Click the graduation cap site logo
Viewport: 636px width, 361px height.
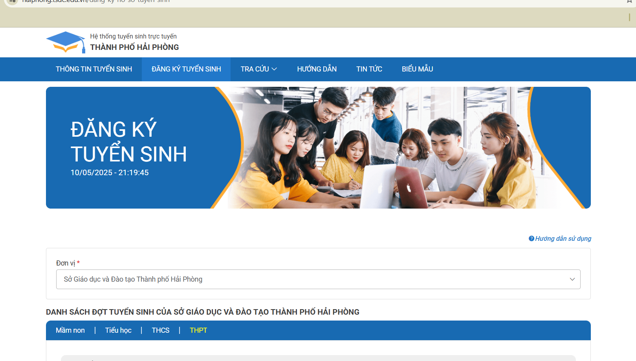(x=66, y=42)
